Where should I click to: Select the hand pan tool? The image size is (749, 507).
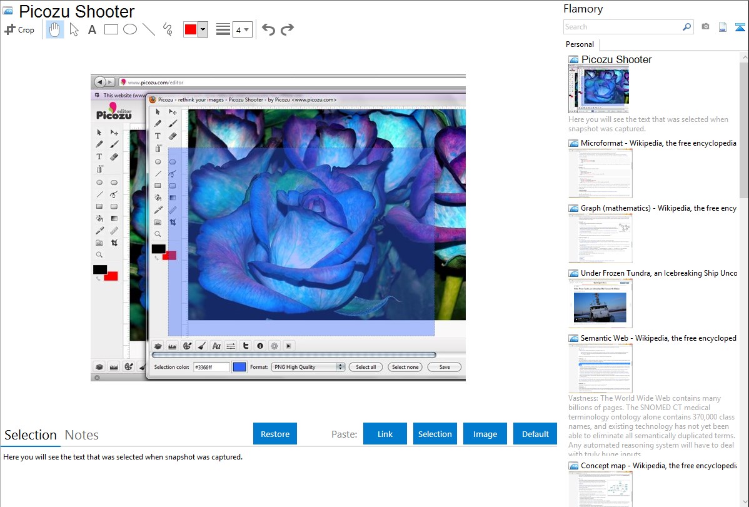(54, 29)
